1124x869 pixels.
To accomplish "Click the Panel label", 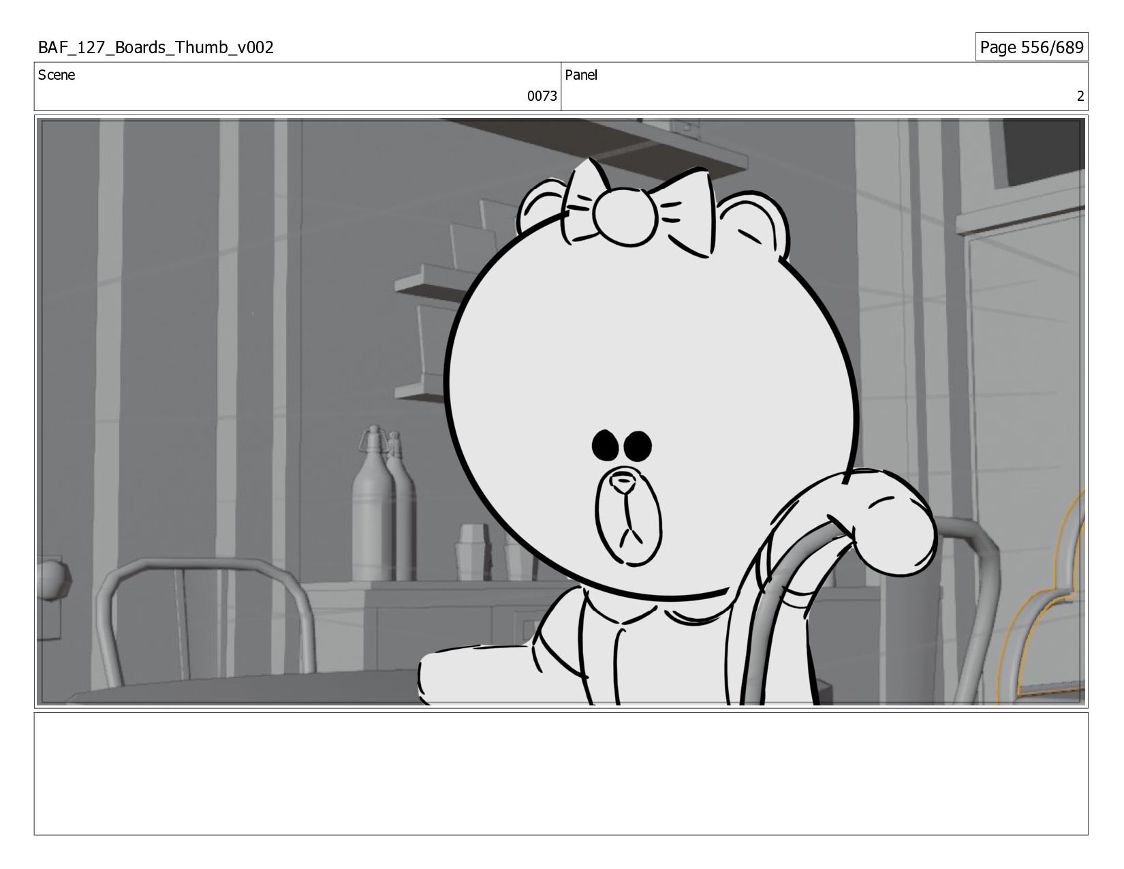I will [581, 75].
